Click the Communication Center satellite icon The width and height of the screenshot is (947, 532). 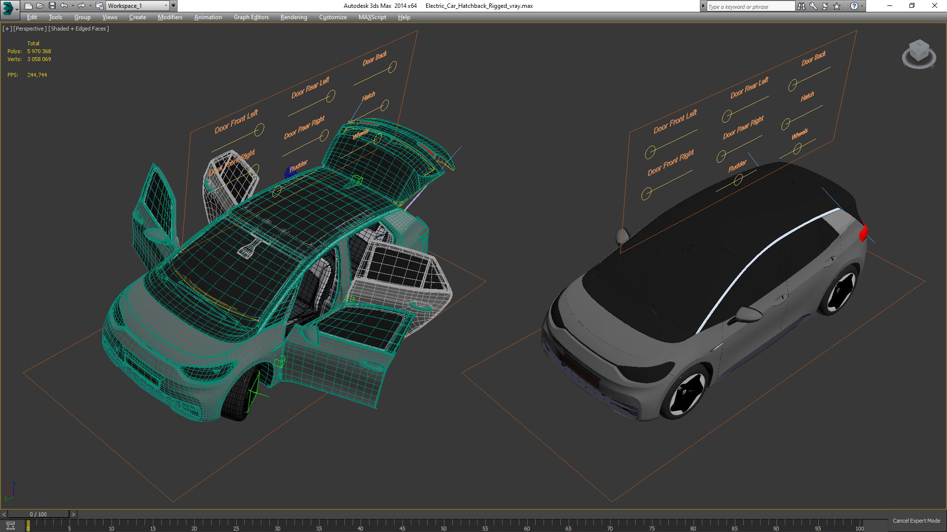click(x=825, y=6)
